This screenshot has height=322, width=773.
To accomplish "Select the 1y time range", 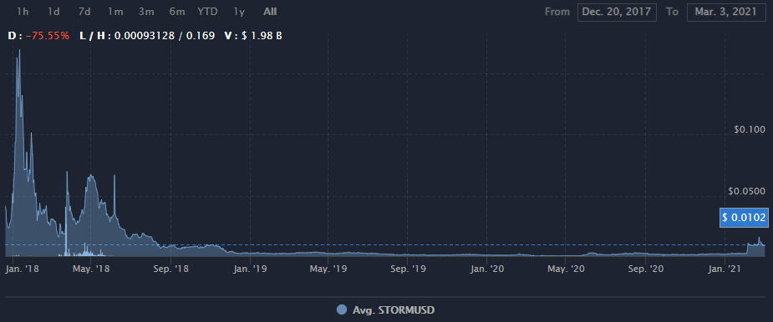I will click(x=239, y=12).
